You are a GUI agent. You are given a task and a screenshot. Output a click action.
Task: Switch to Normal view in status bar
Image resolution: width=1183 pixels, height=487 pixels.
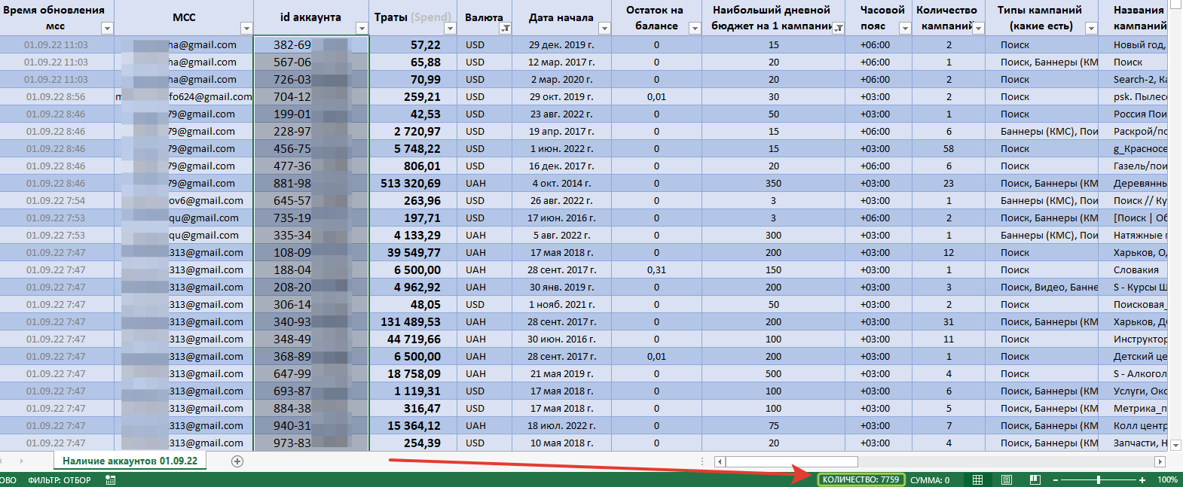coord(977,479)
